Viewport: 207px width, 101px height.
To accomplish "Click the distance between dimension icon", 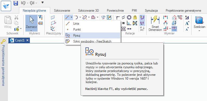I will (165, 17).
